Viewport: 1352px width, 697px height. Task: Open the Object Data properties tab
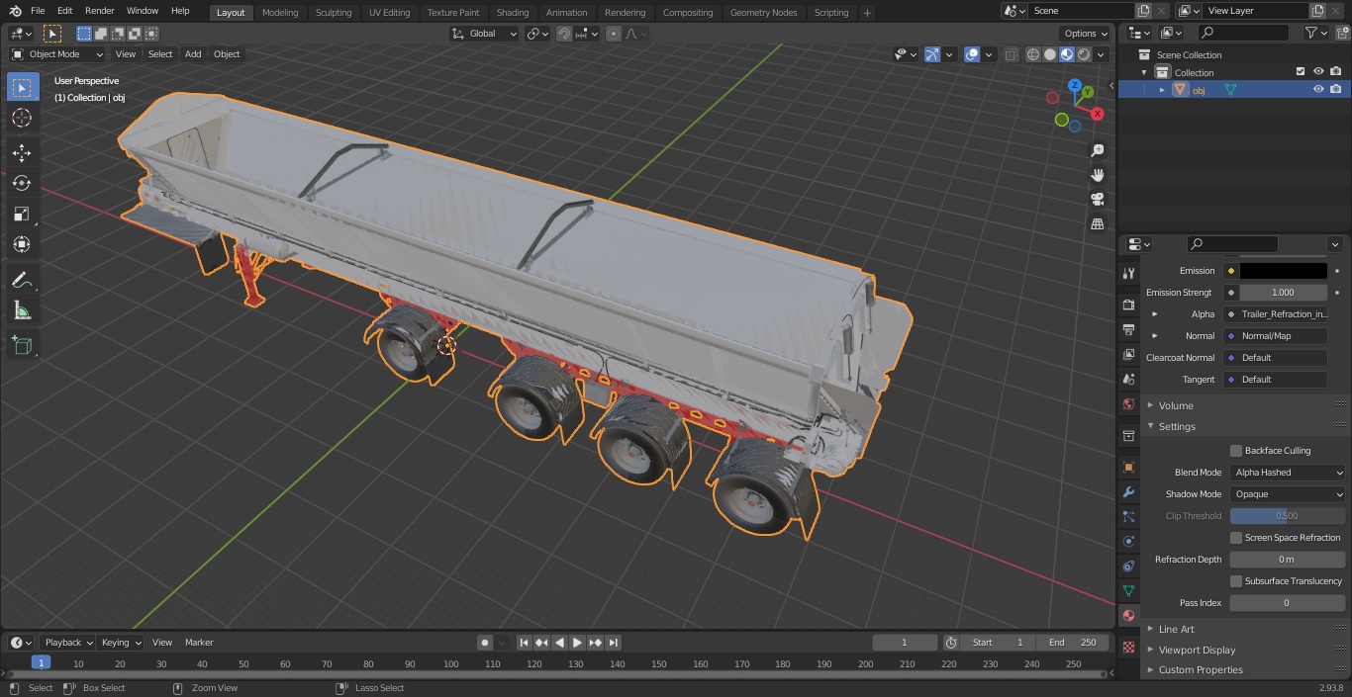[1128, 590]
